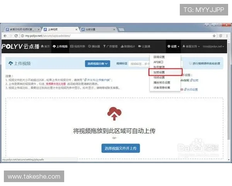Screen dimensions: 232x186
Task: Toggle the 进行视频课件优化处理 checkbox
Action: coord(191,63)
